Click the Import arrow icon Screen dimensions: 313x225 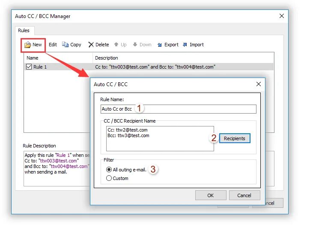point(185,45)
